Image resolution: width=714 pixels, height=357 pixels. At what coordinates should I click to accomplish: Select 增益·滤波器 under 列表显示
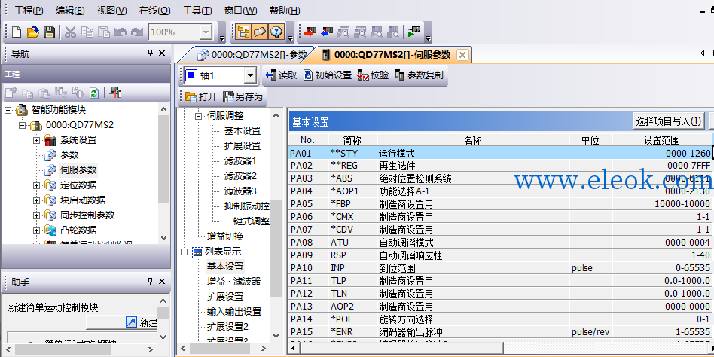tap(233, 282)
